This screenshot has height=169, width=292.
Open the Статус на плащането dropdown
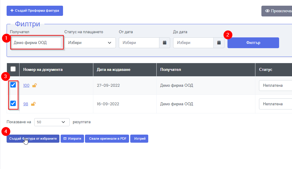pos(90,43)
